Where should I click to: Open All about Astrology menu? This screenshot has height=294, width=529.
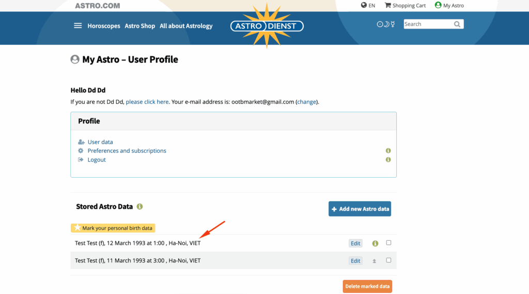[186, 26]
